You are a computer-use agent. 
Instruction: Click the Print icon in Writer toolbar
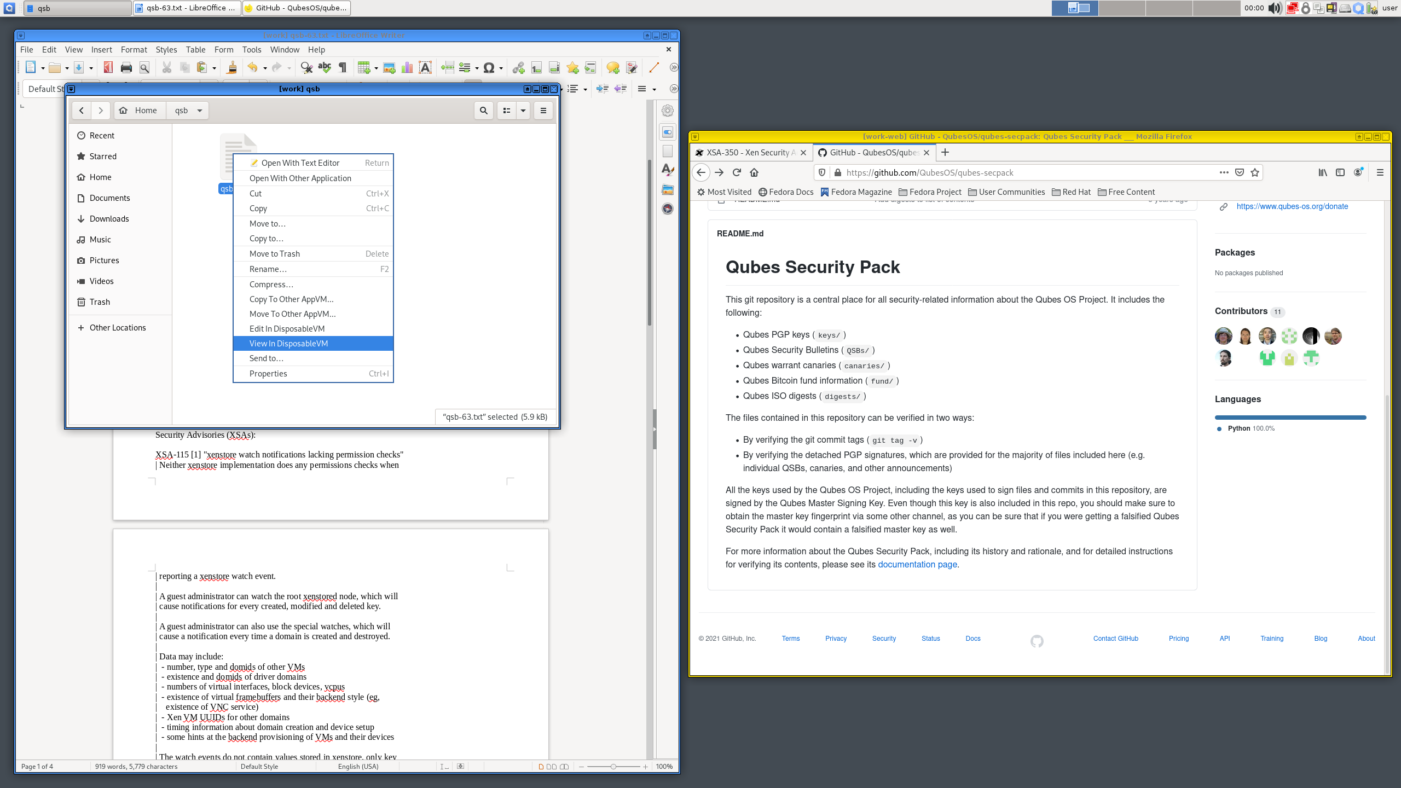[126, 68]
